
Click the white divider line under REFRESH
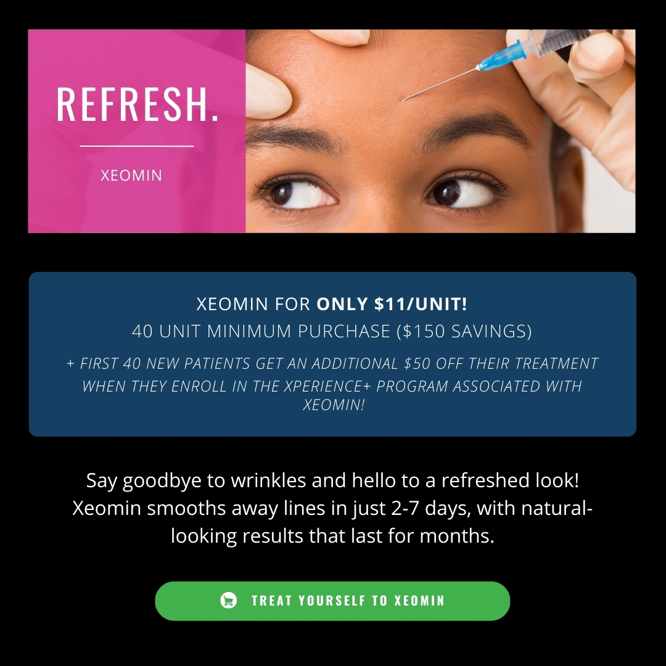click(137, 146)
